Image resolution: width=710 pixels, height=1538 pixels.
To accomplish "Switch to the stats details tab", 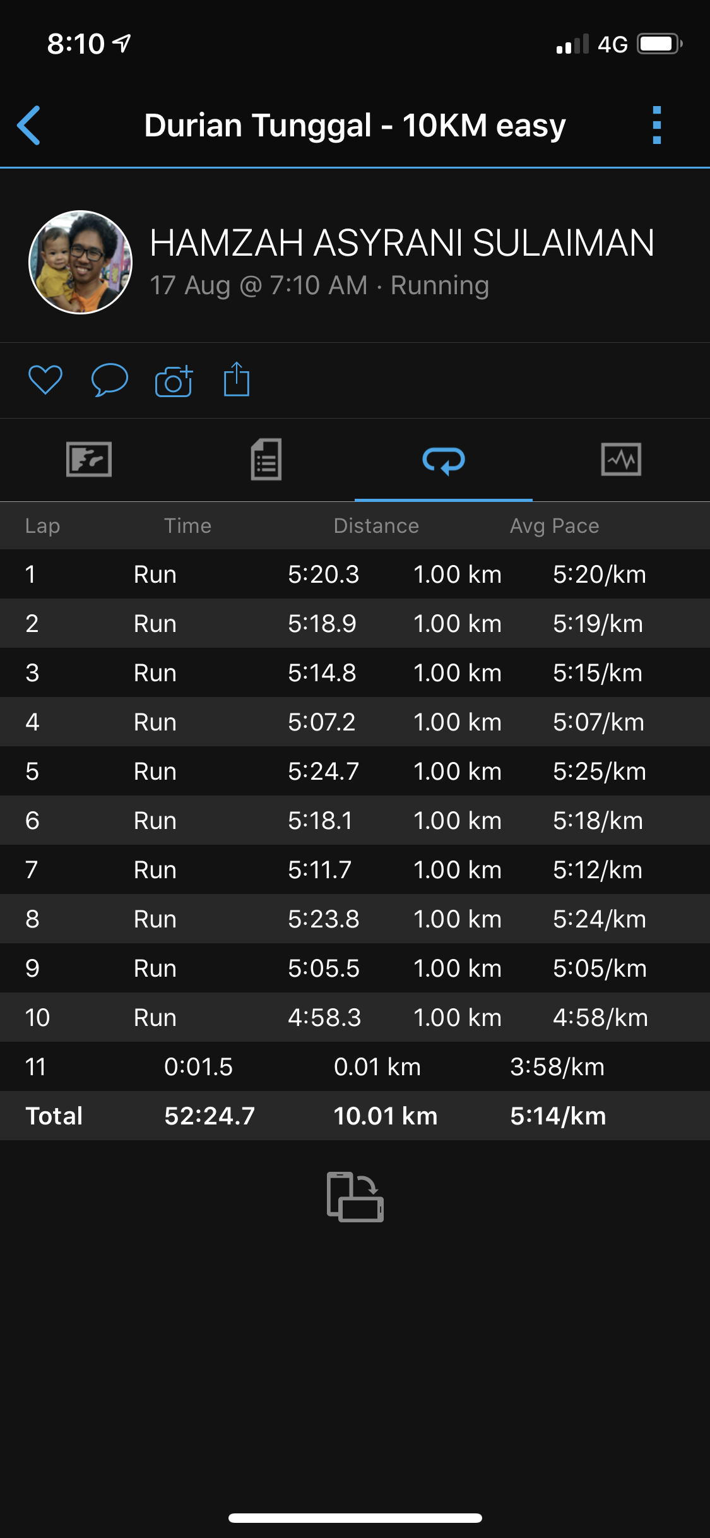I will 266,459.
